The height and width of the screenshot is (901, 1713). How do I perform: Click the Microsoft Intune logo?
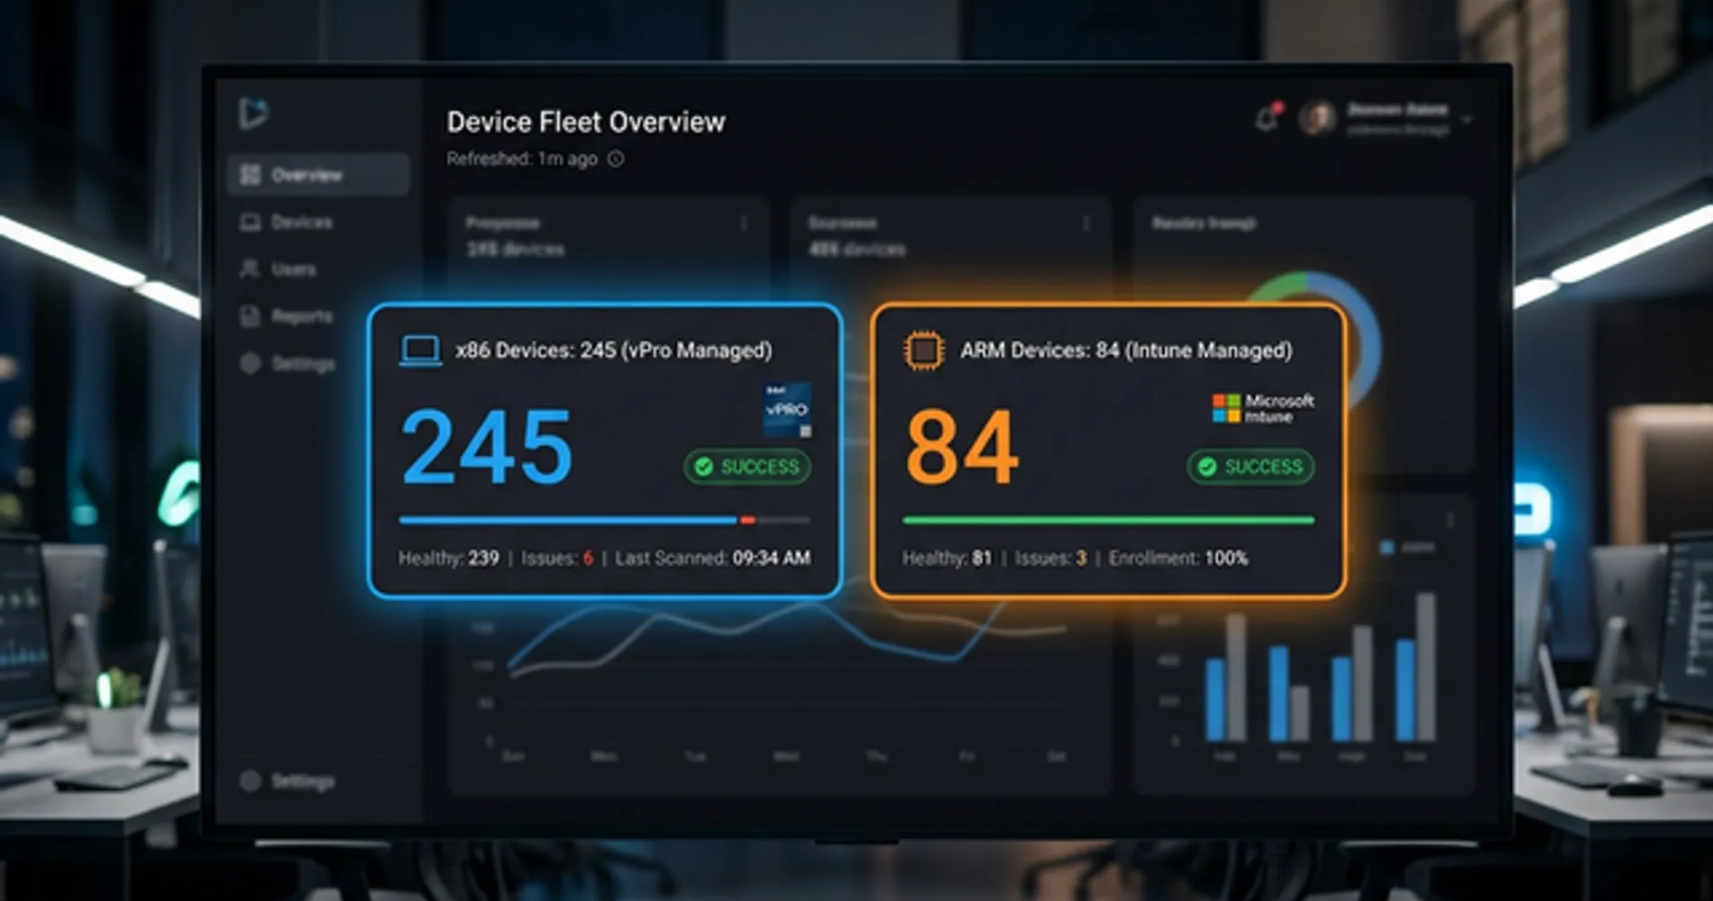[1262, 408]
